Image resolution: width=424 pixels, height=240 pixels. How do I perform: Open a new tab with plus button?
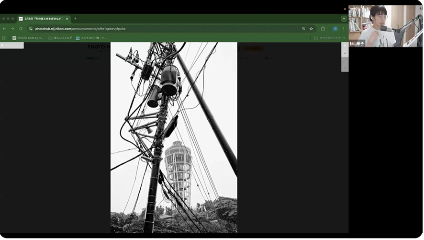pyautogui.click(x=75, y=19)
